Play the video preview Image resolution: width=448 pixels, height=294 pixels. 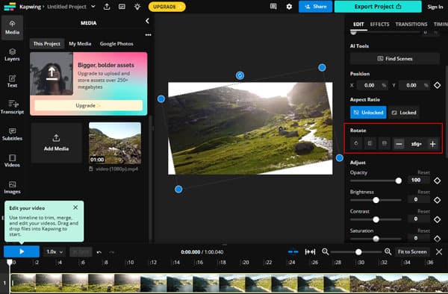[22, 251]
